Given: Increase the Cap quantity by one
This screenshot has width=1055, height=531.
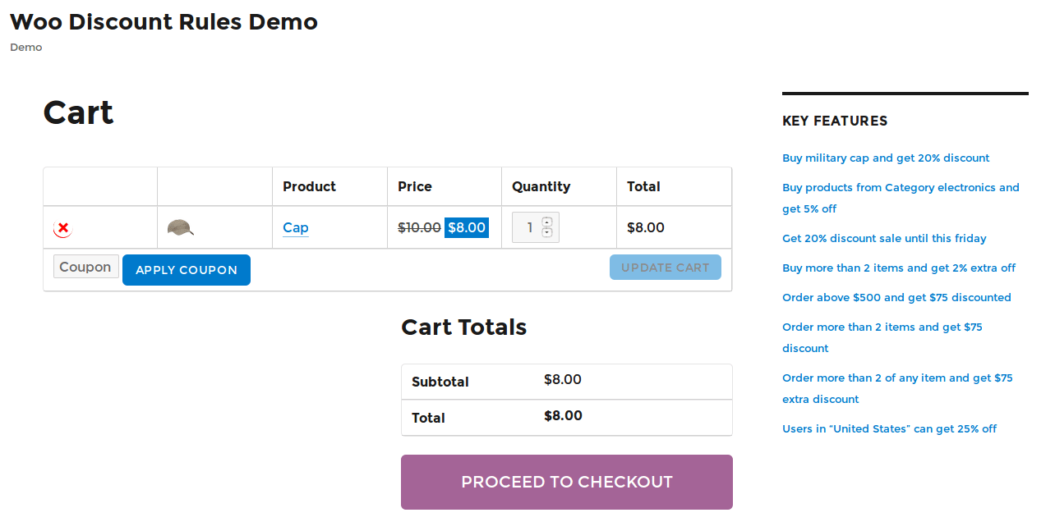Looking at the screenshot, I should [x=546, y=222].
